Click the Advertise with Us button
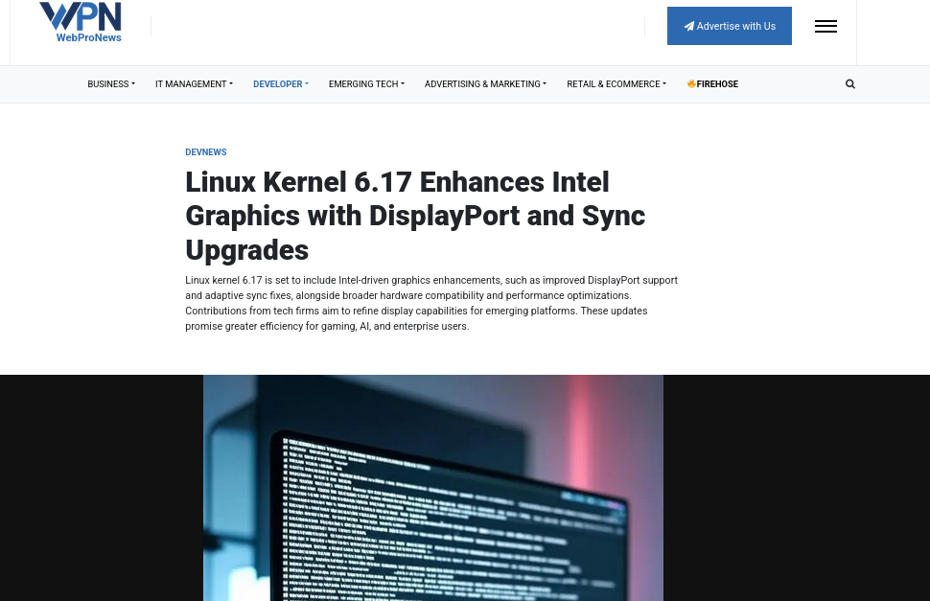Screen dimensions: 930x601 tap(729, 26)
